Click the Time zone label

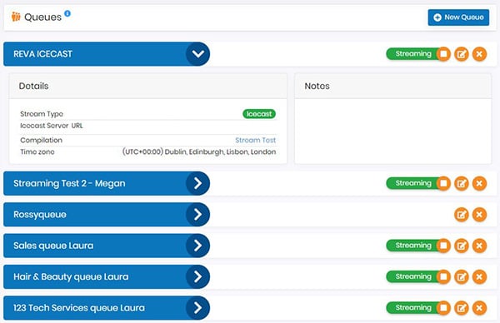click(x=37, y=152)
